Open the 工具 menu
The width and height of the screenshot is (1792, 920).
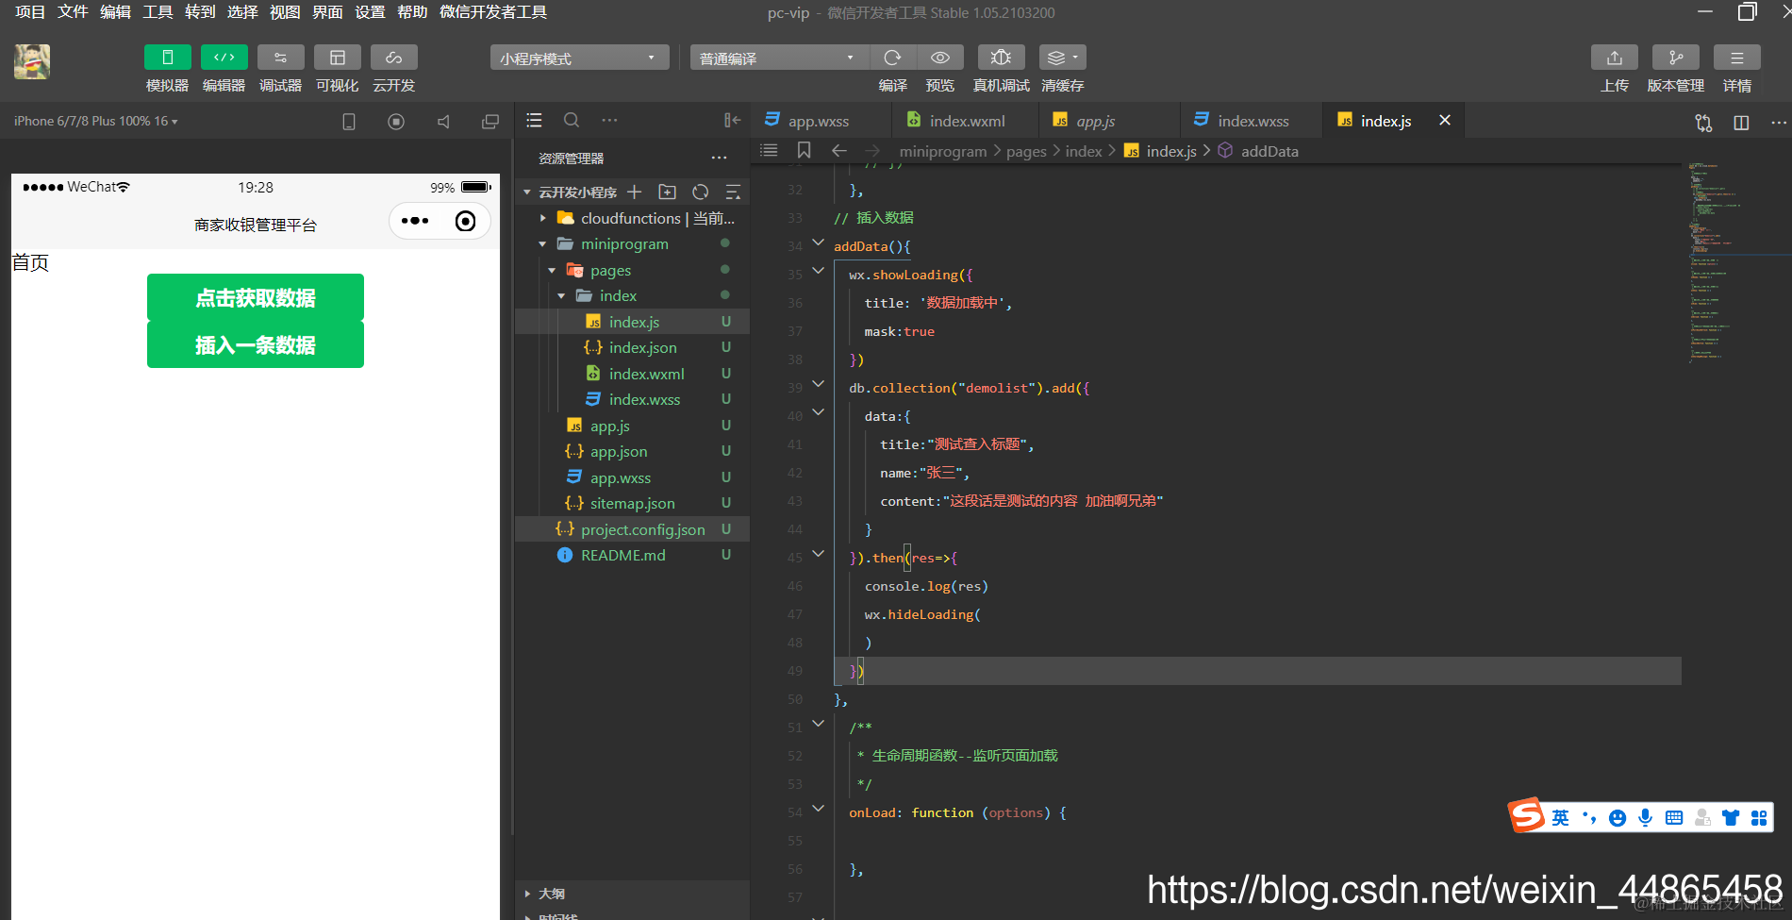point(158,12)
